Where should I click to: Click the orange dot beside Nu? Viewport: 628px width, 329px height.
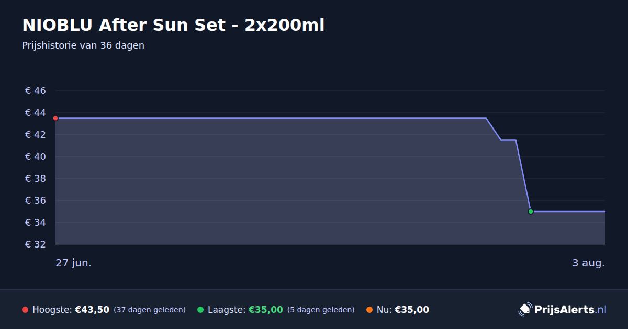click(x=369, y=310)
